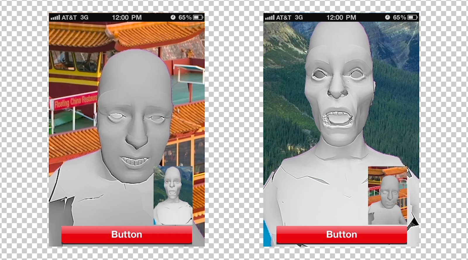Click the 12:00 PM time on left phone
The width and height of the screenshot is (468, 260).
tap(127, 18)
